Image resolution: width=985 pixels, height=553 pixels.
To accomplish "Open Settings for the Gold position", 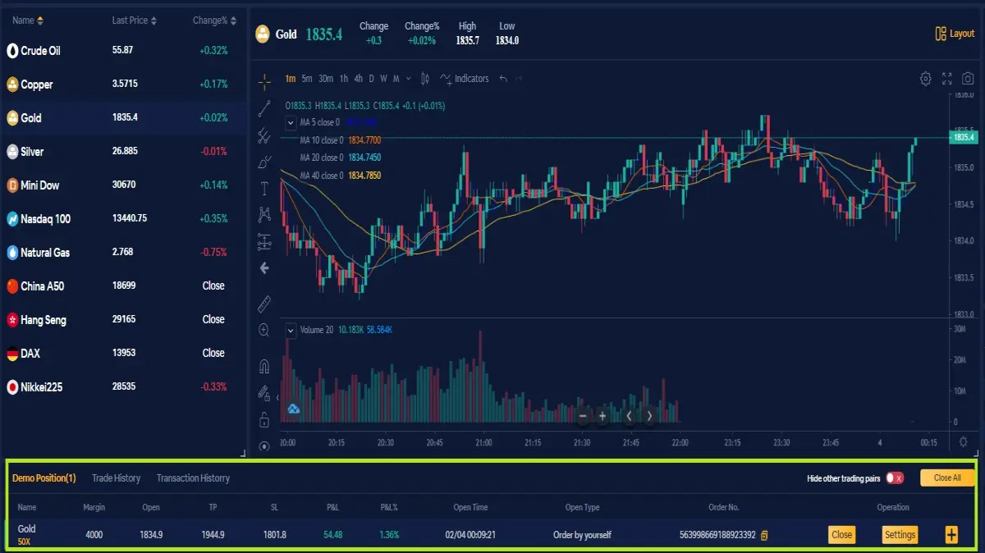I will click(900, 535).
